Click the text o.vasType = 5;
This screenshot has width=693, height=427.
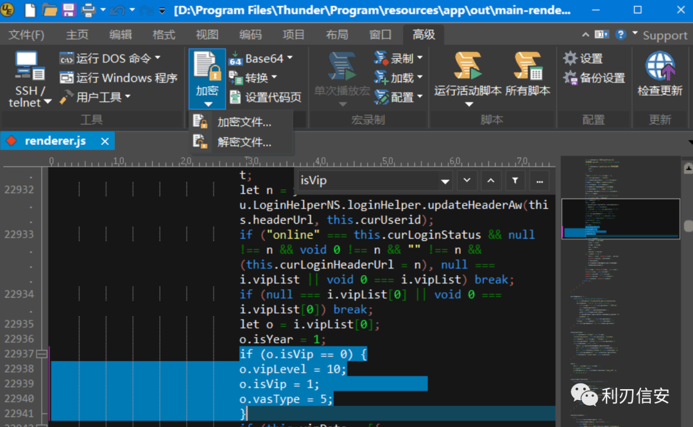tap(286, 399)
